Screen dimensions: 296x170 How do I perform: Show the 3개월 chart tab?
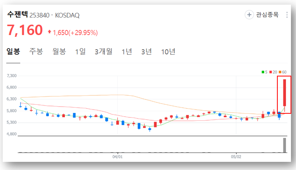[103, 51]
